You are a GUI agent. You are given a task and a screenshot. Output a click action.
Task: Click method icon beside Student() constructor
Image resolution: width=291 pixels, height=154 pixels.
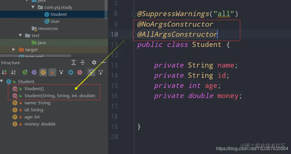15,89
